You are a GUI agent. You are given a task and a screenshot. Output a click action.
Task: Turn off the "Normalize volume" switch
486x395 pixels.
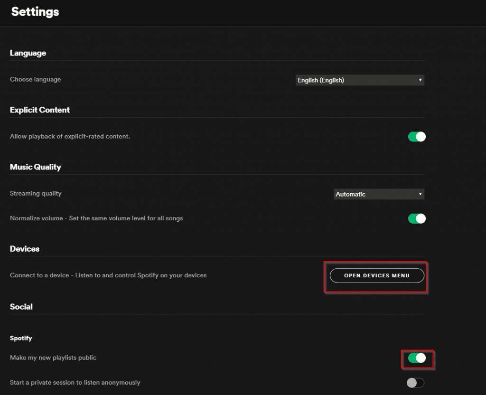coord(417,218)
